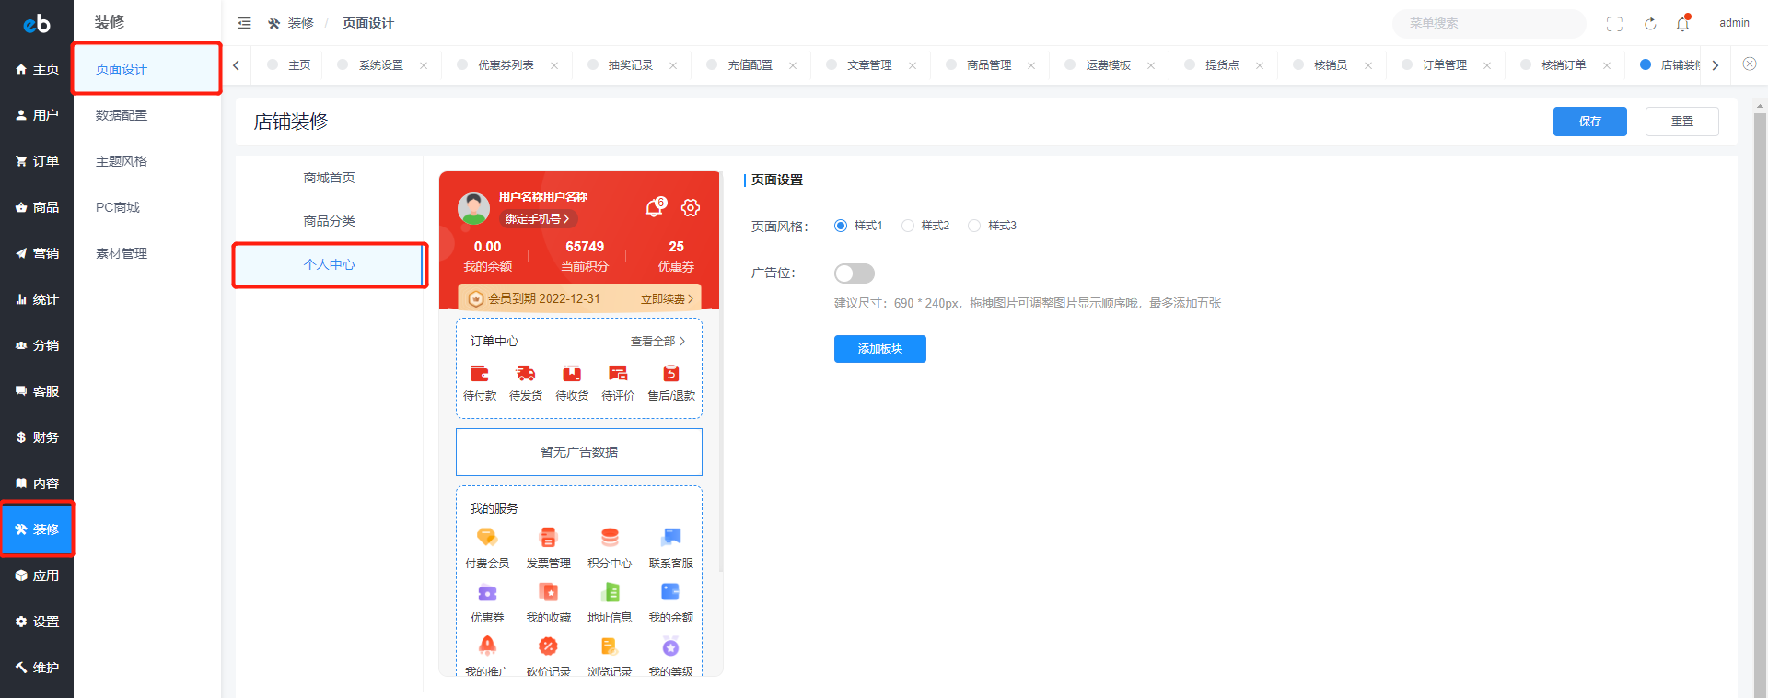Toggle fullscreen mode icon
This screenshot has width=1768, height=698.
[x=1614, y=24]
